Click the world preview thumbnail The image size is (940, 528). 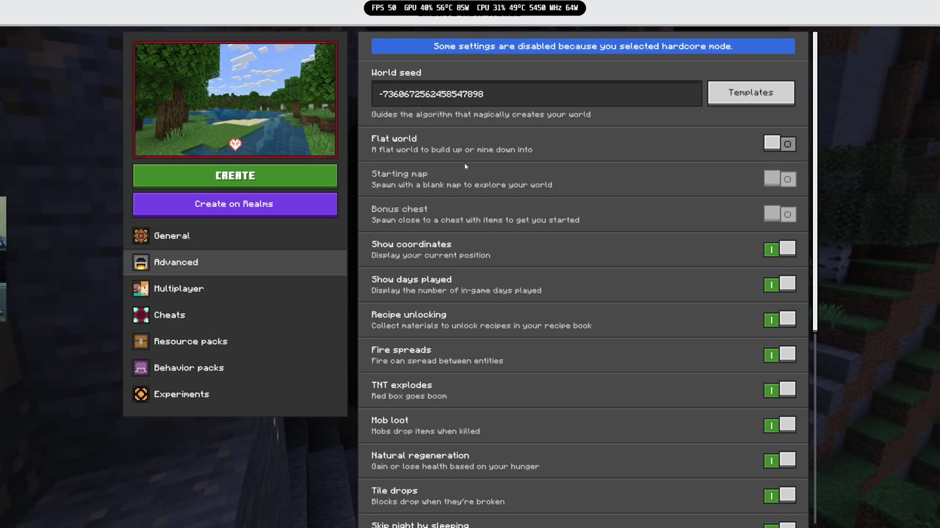click(235, 100)
